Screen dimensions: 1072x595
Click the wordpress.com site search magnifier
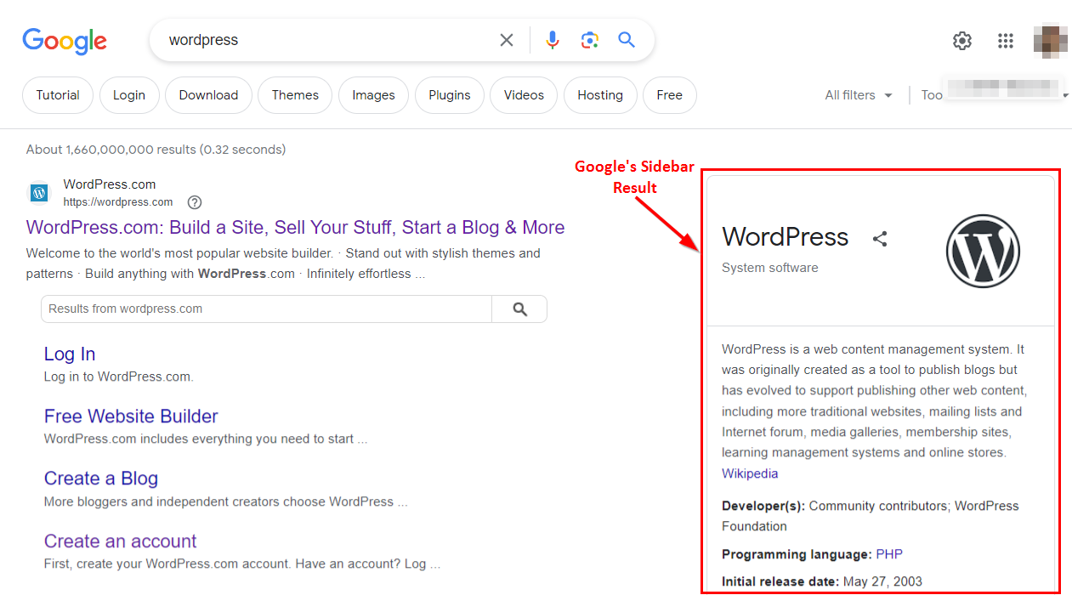pos(520,309)
